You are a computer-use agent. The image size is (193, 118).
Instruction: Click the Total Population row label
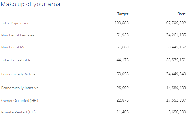click(x=15, y=23)
